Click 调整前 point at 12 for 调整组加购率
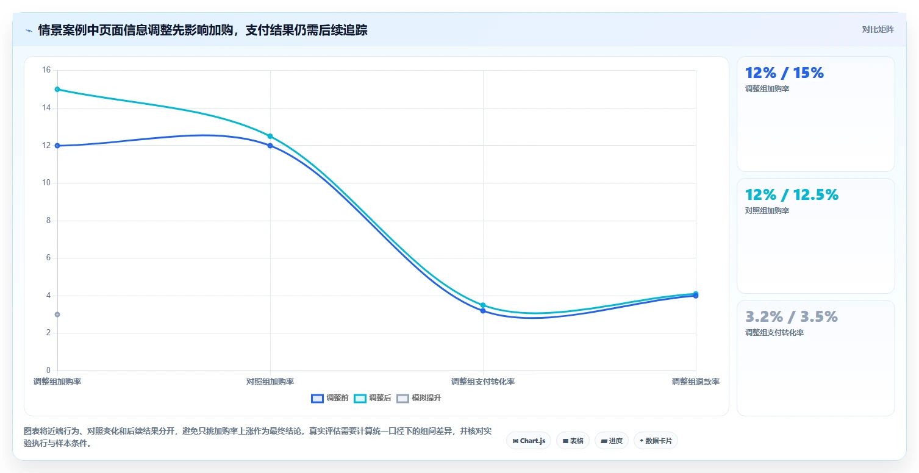 57,146
